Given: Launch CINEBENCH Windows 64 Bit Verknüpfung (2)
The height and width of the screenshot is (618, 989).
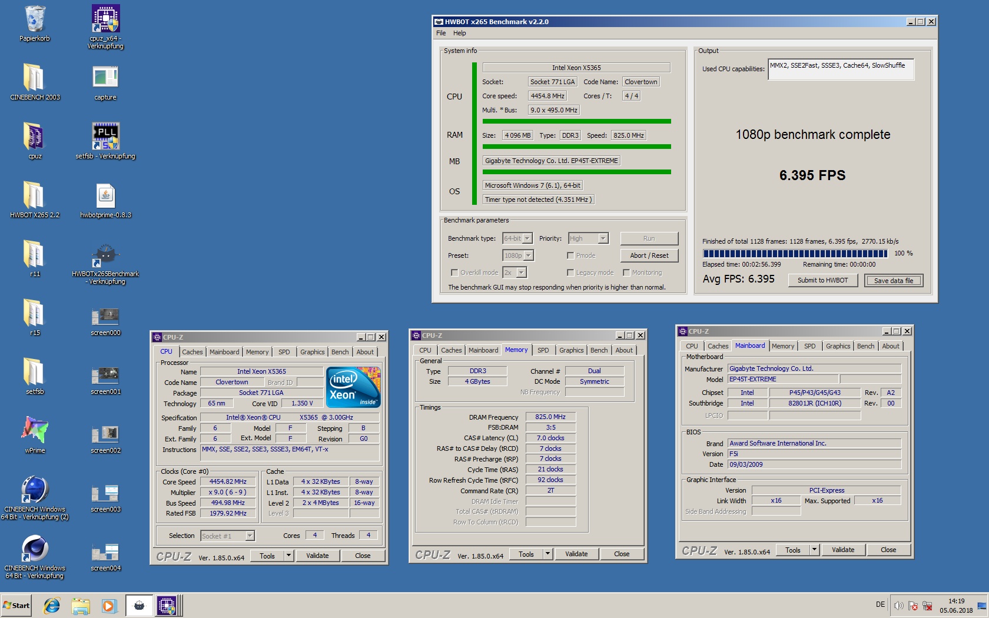Looking at the screenshot, I should tap(35, 497).
